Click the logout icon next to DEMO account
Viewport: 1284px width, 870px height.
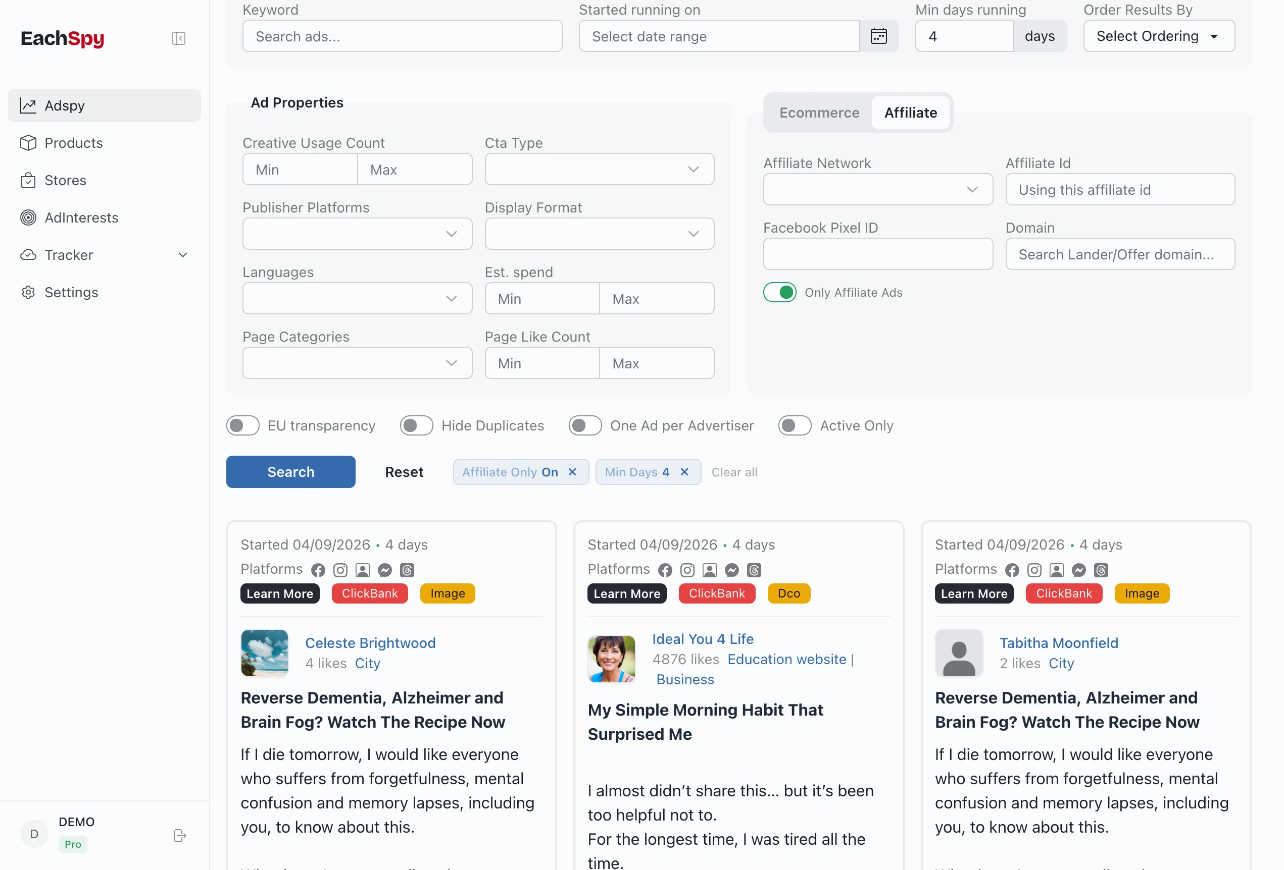coord(179,835)
